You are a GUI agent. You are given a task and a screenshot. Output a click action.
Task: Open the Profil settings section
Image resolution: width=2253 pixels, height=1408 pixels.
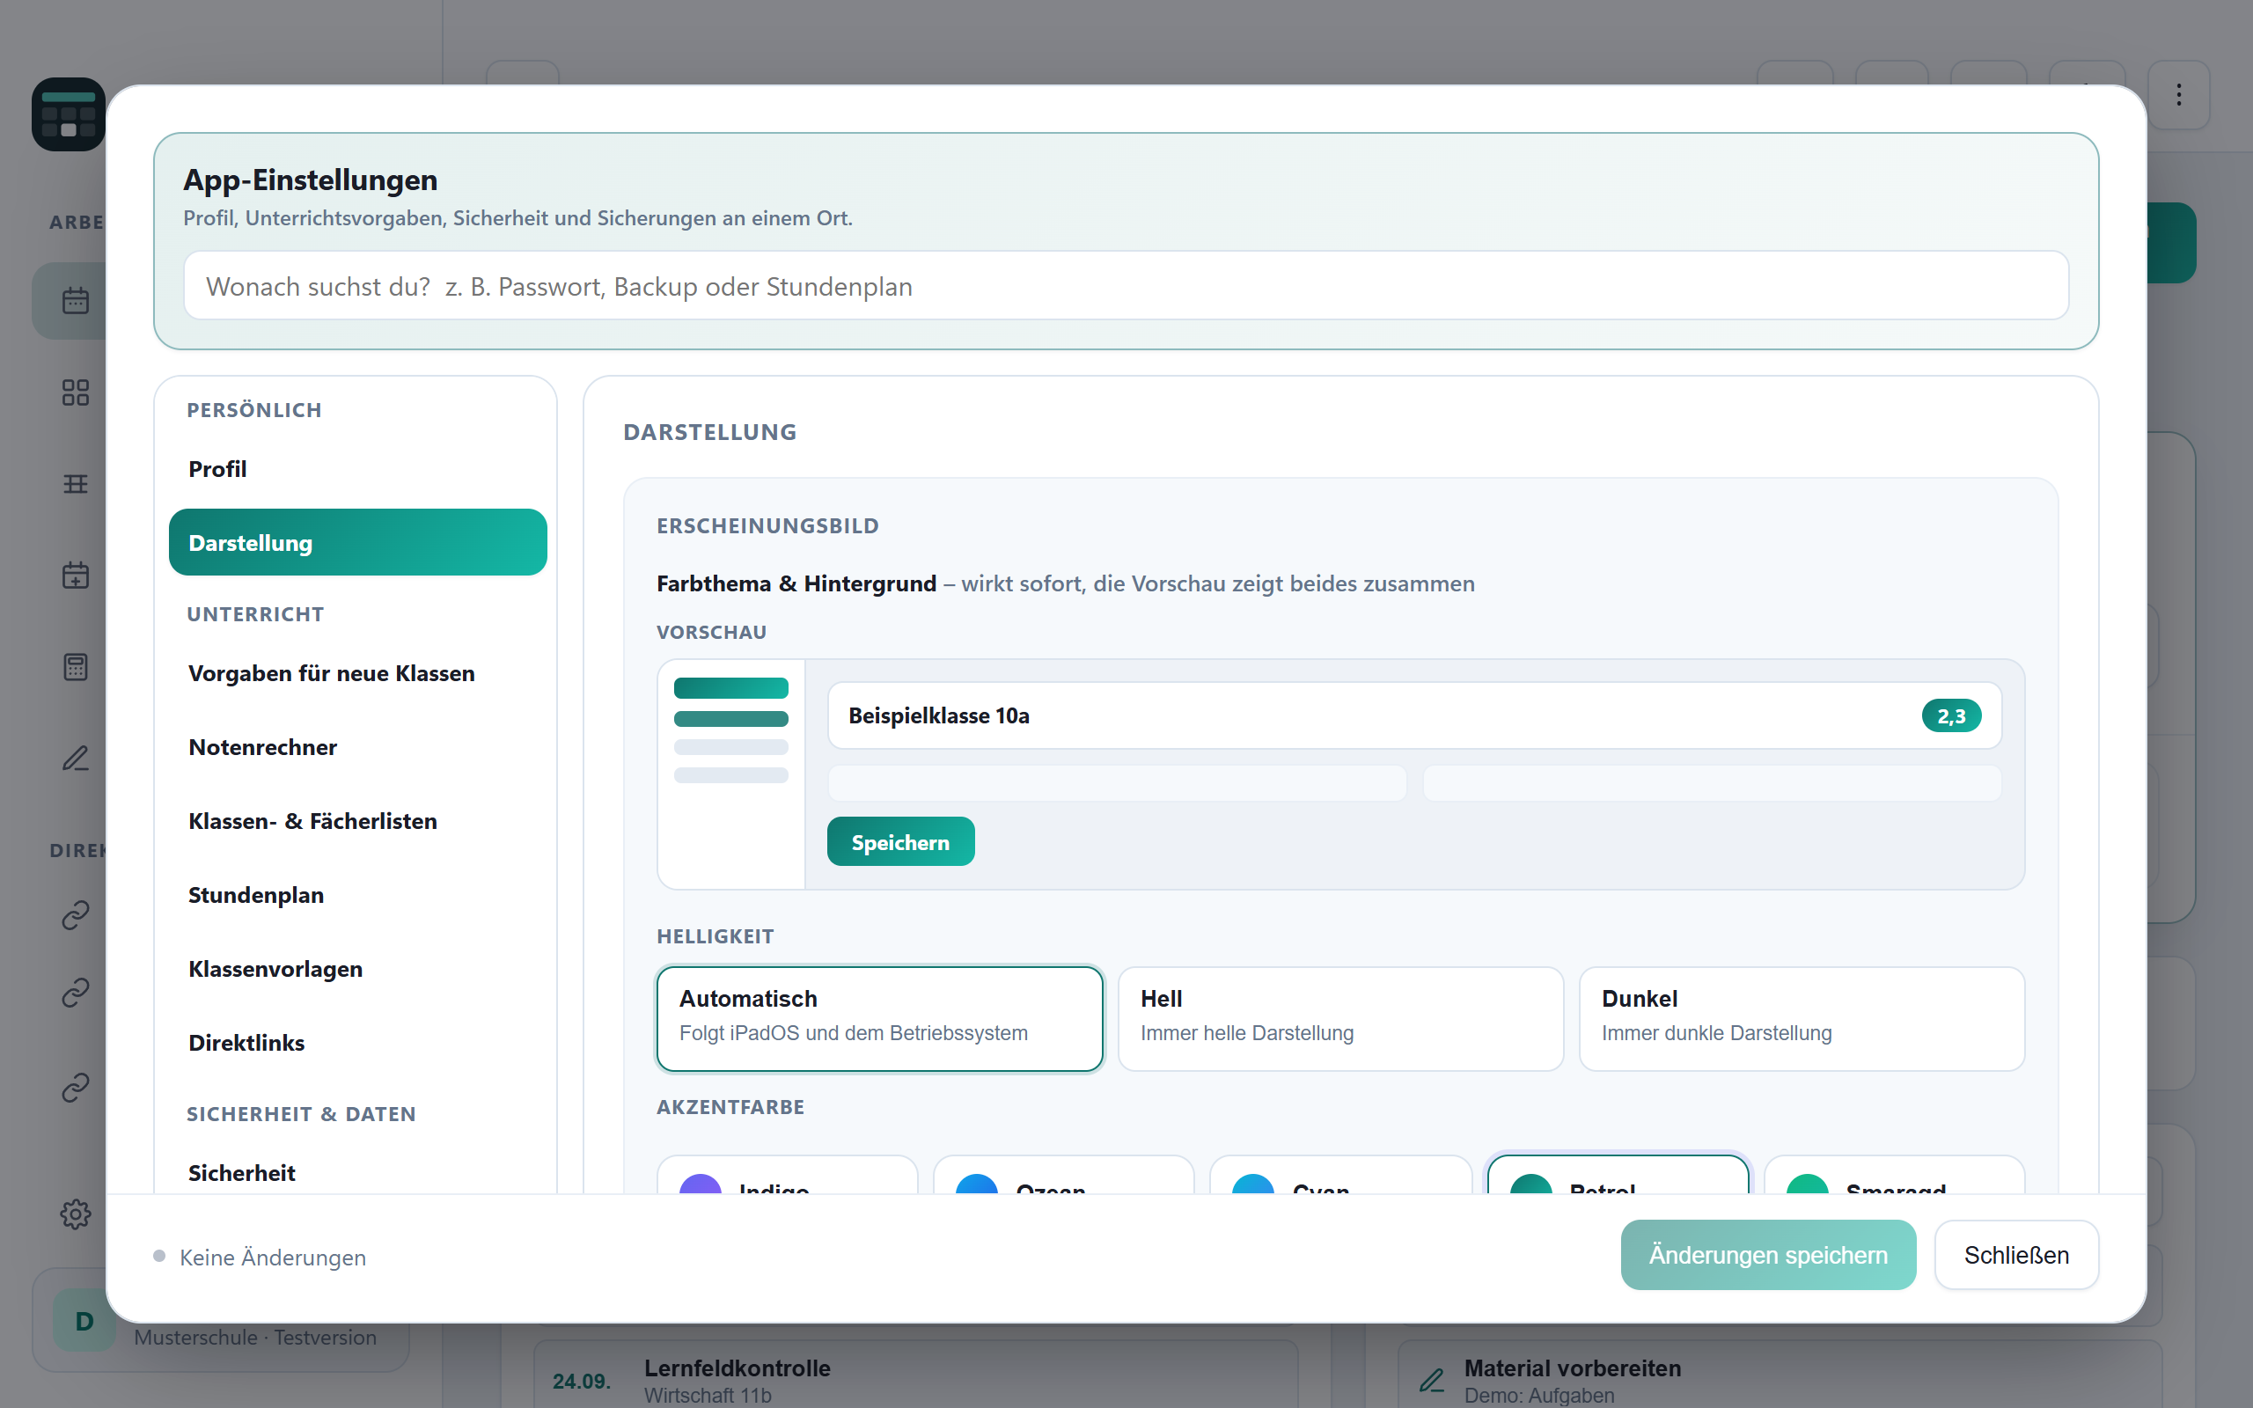[x=357, y=468]
